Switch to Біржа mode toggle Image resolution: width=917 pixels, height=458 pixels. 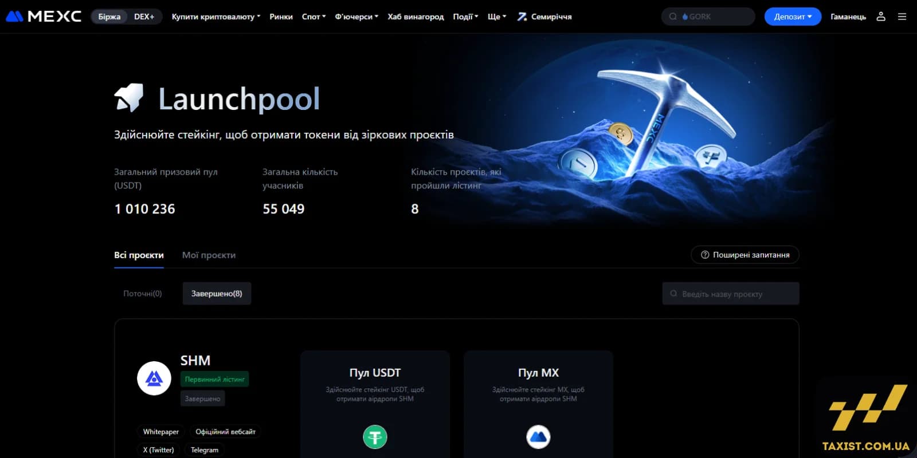pos(109,17)
